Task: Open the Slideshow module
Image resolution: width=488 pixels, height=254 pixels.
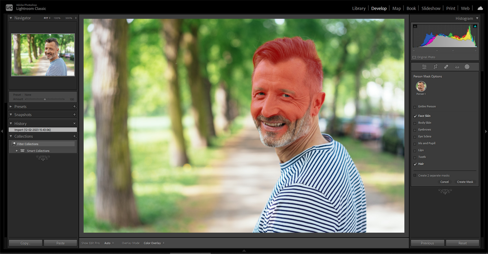Action: [431, 8]
